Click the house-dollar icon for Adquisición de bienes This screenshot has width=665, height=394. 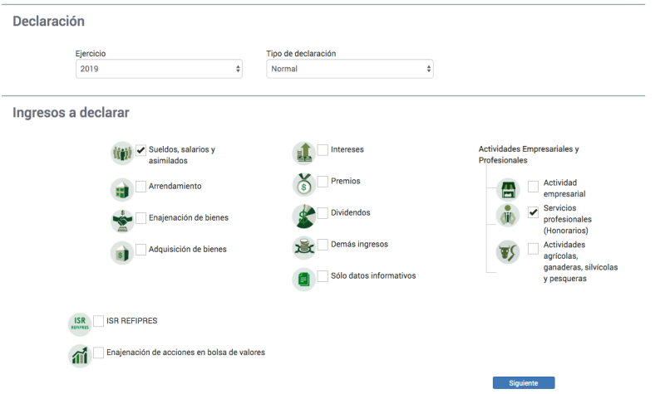(122, 253)
